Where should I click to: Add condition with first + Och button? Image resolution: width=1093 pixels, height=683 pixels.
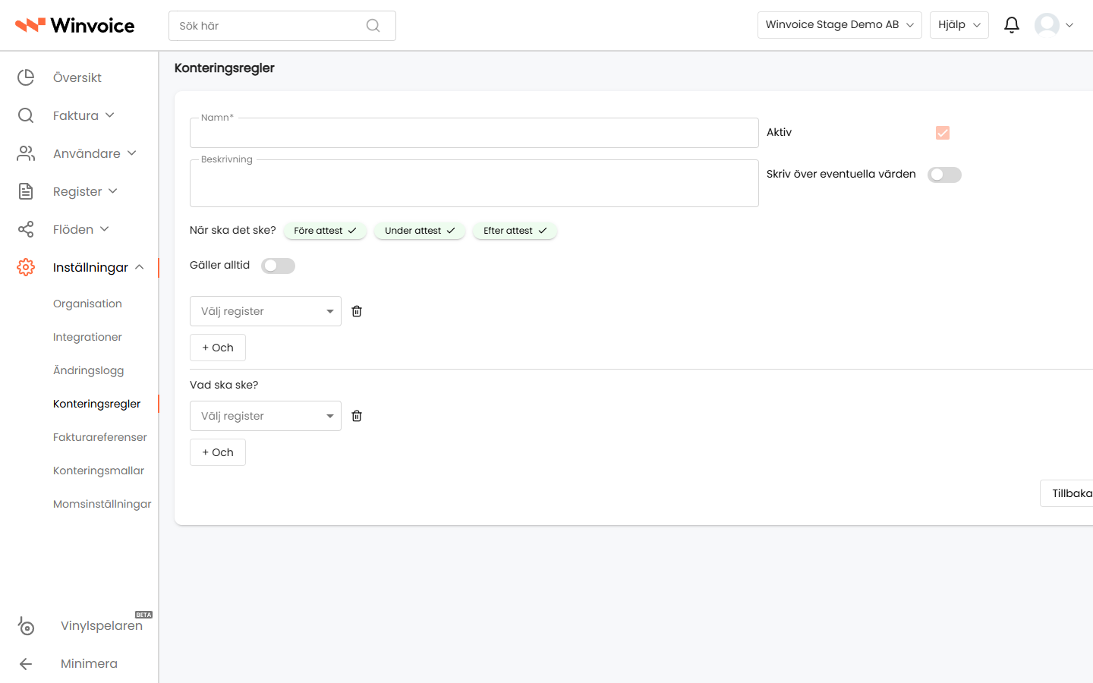click(218, 348)
